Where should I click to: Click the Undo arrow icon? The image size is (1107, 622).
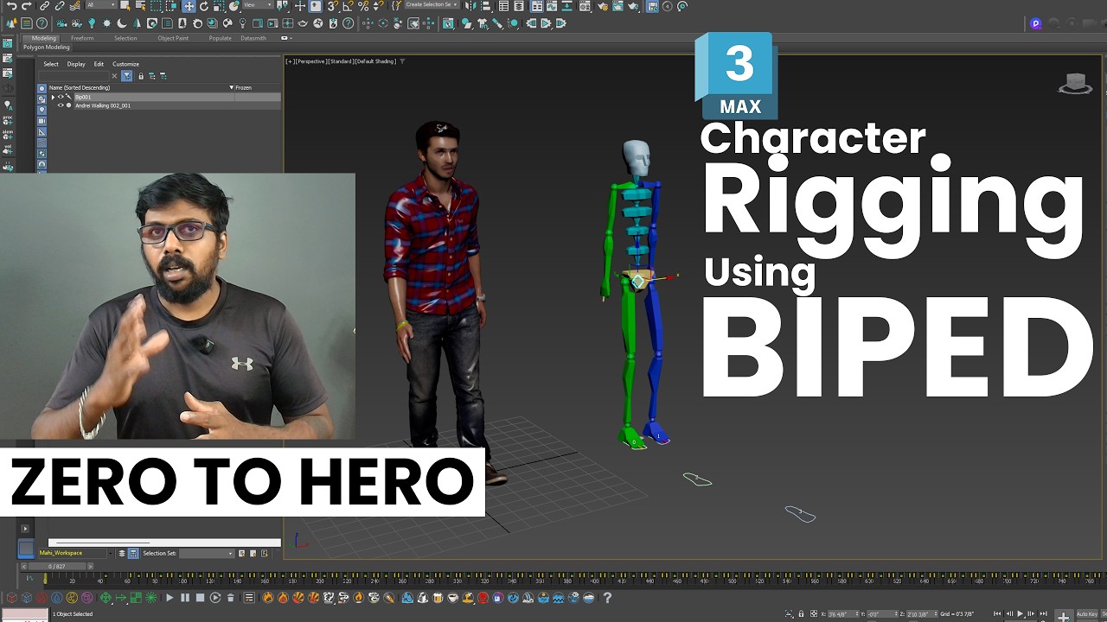pyautogui.click(x=11, y=6)
